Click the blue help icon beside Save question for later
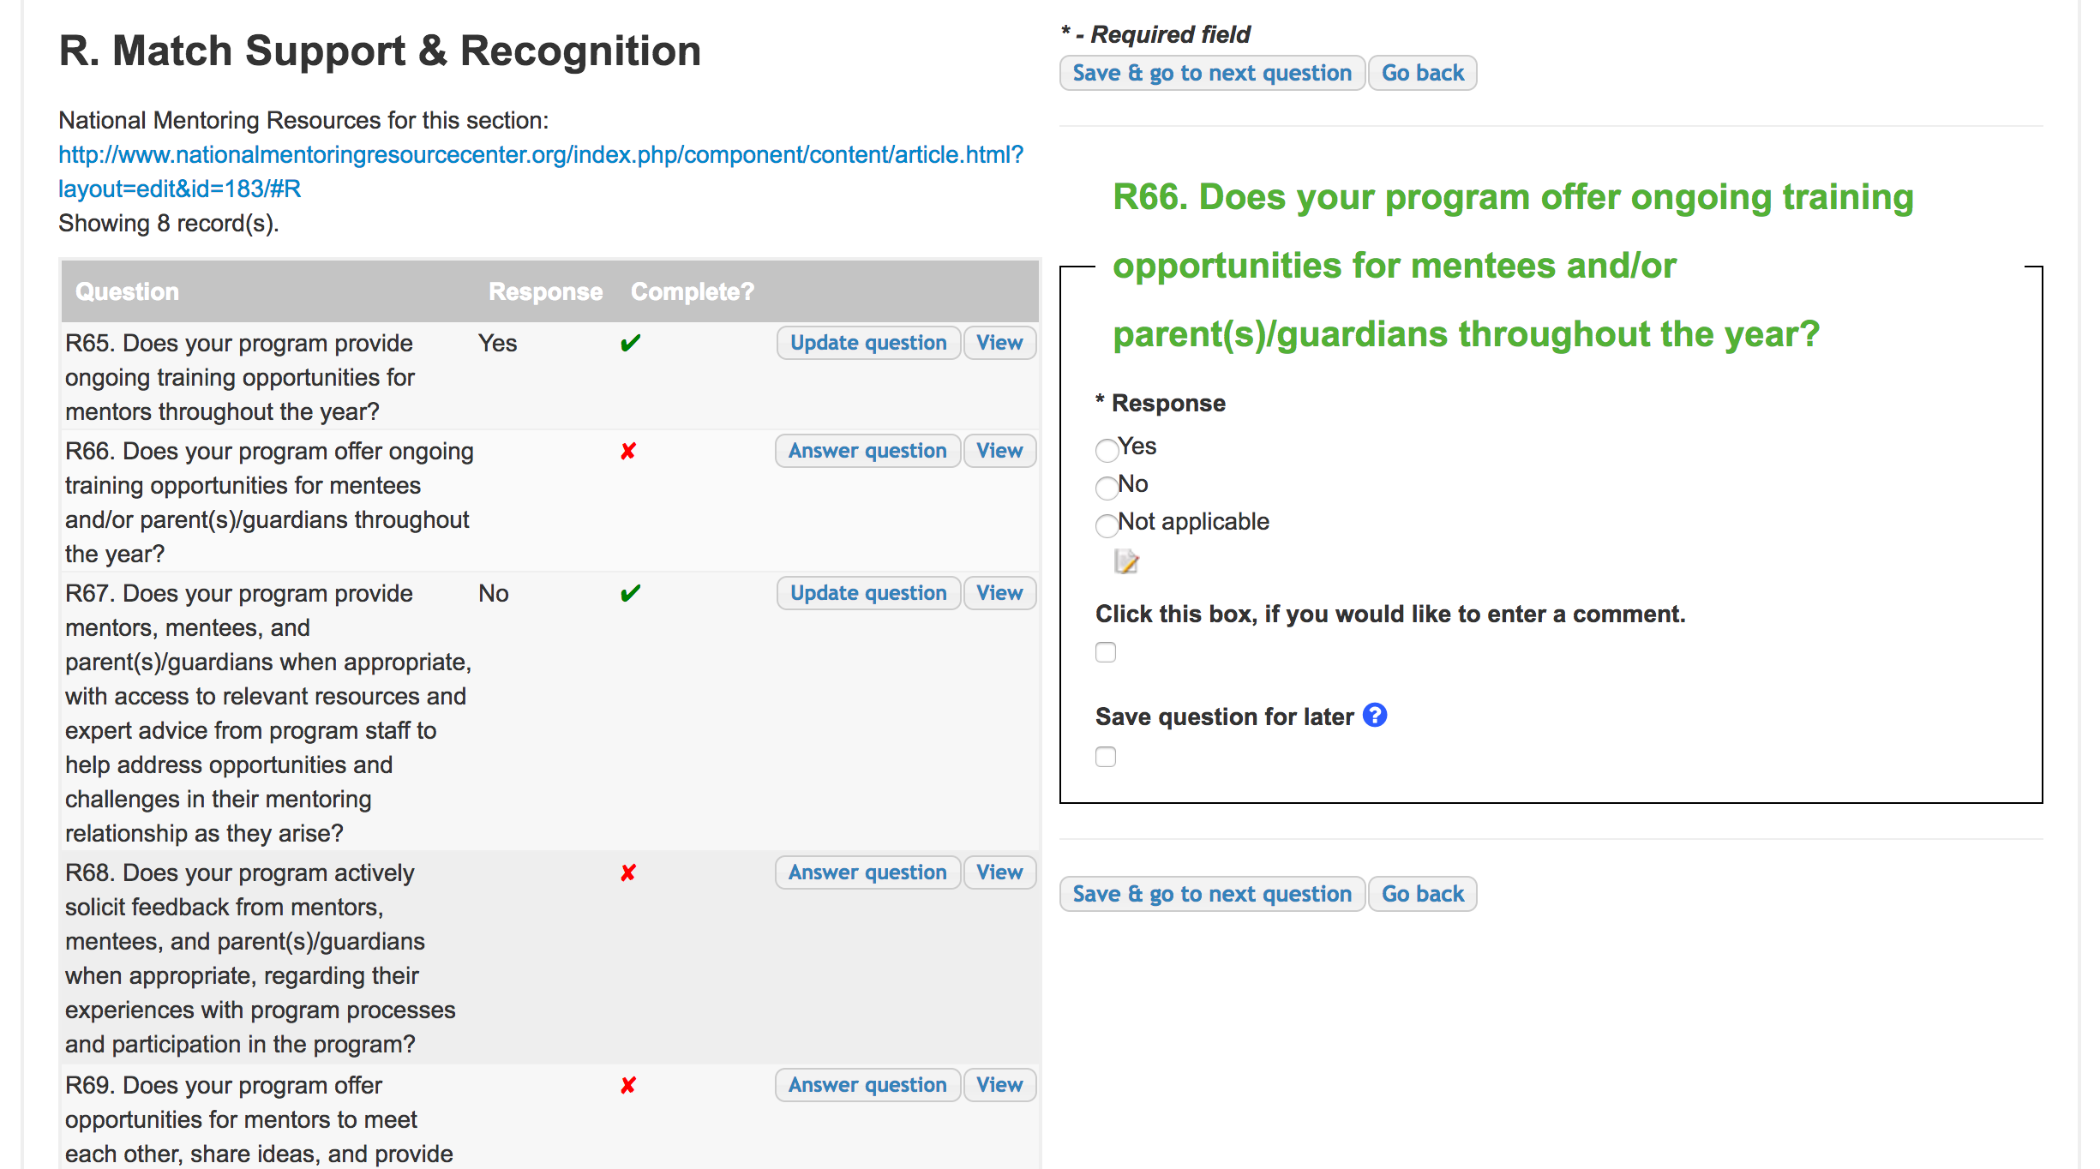The width and height of the screenshot is (2100, 1169). click(1374, 715)
